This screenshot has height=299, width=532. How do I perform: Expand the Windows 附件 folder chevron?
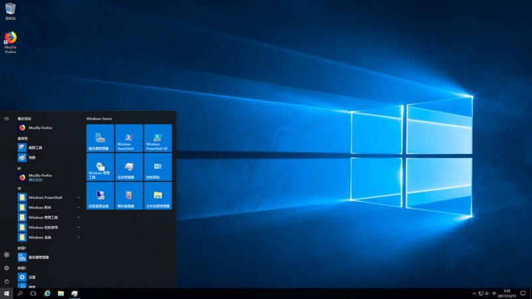pyautogui.click(x=78, y=207)
